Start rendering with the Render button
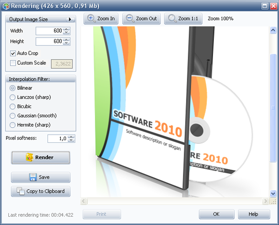 40,157
